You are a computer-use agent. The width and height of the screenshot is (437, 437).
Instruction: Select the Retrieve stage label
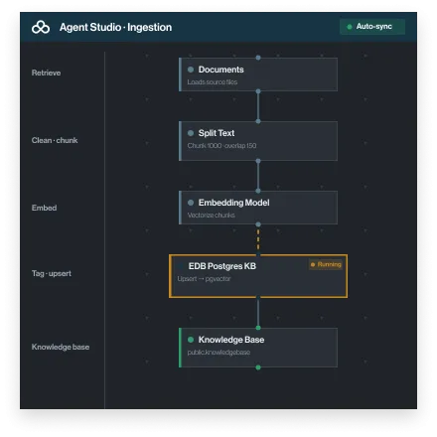[x=46, y=73]
